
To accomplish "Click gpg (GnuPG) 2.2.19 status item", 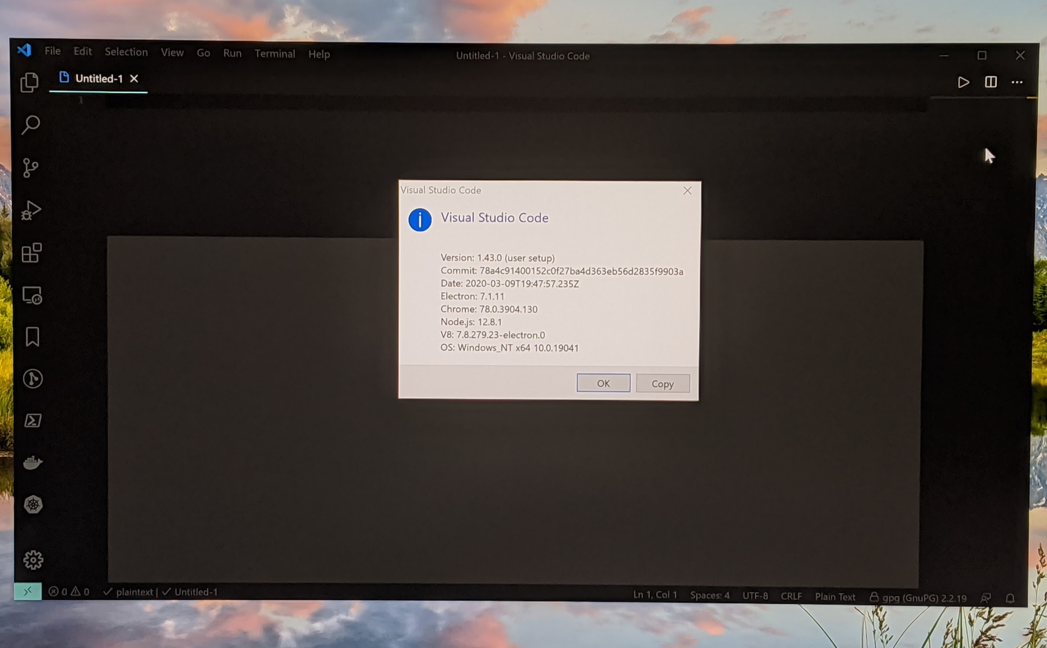I will click(x=918, y=598).
